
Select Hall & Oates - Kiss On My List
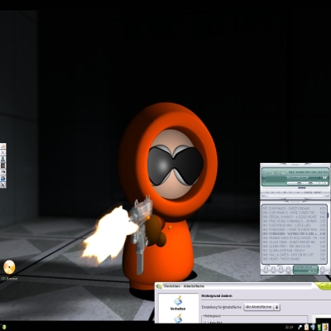(x=294, y=255)
